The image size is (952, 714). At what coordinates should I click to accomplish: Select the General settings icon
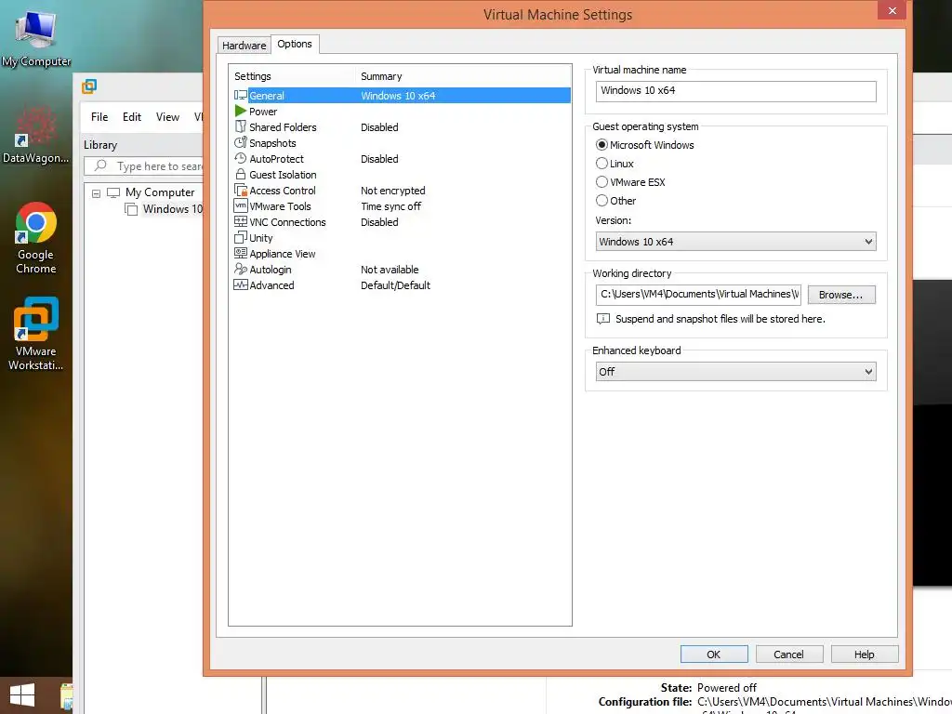click(241, 96)
